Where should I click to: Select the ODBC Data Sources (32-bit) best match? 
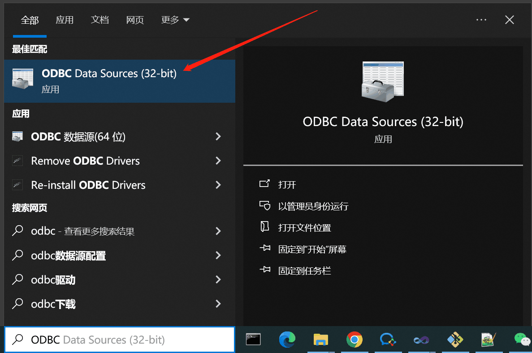pyautogui.click(x=120, y=81)
